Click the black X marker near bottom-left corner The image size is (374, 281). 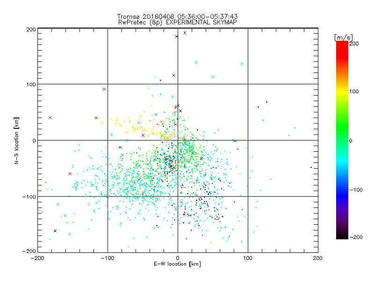click(55, 231)
